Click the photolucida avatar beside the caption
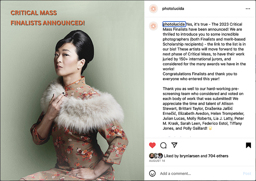Screen dimensions: 256x181 (153, 26)
